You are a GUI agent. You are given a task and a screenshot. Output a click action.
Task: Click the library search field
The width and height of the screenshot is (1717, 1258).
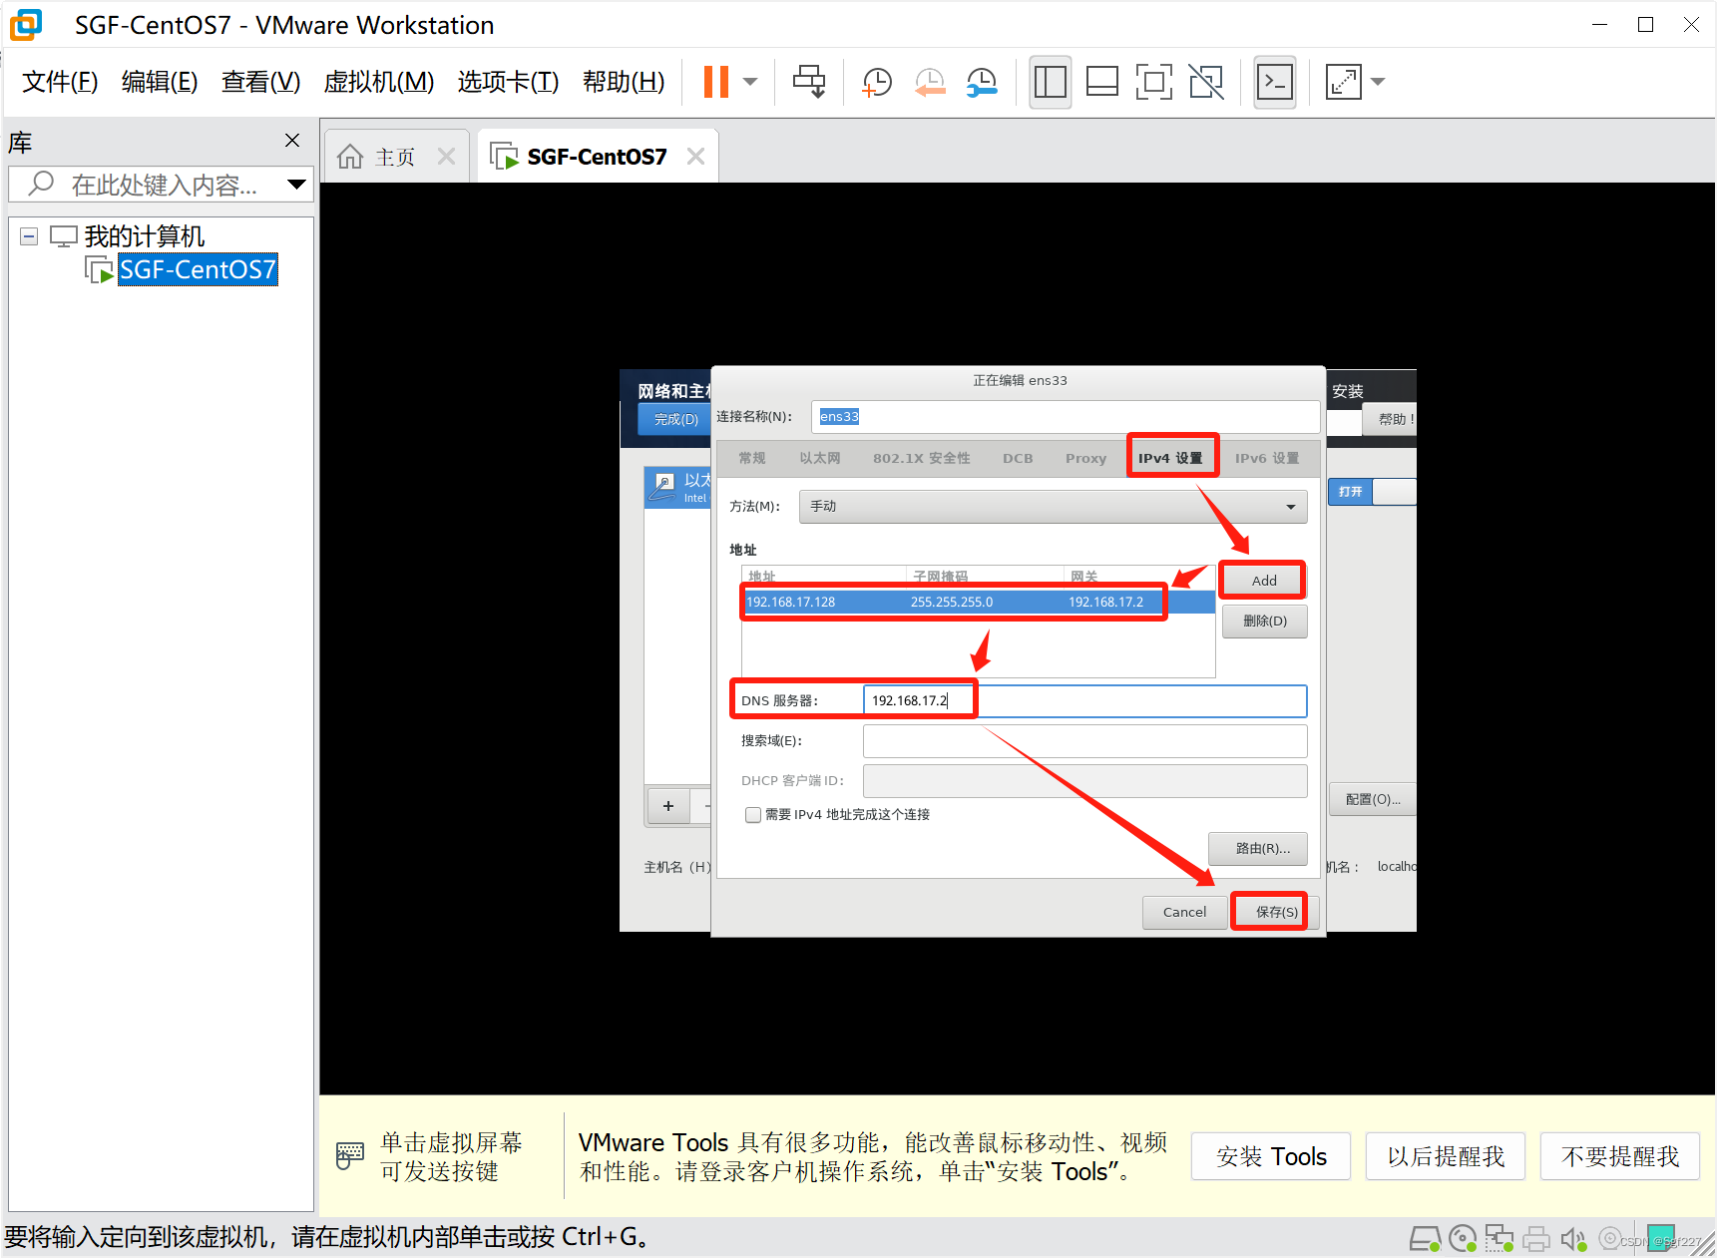(160, 185)
